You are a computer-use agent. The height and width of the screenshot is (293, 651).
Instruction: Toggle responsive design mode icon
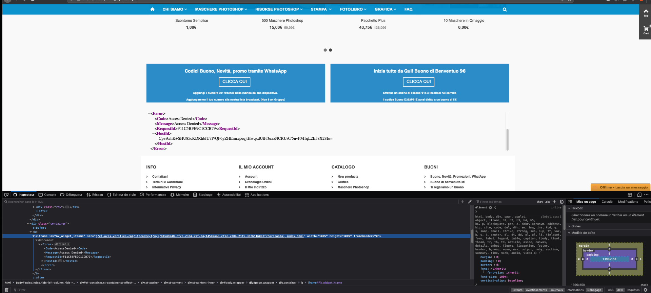point(639,195)
